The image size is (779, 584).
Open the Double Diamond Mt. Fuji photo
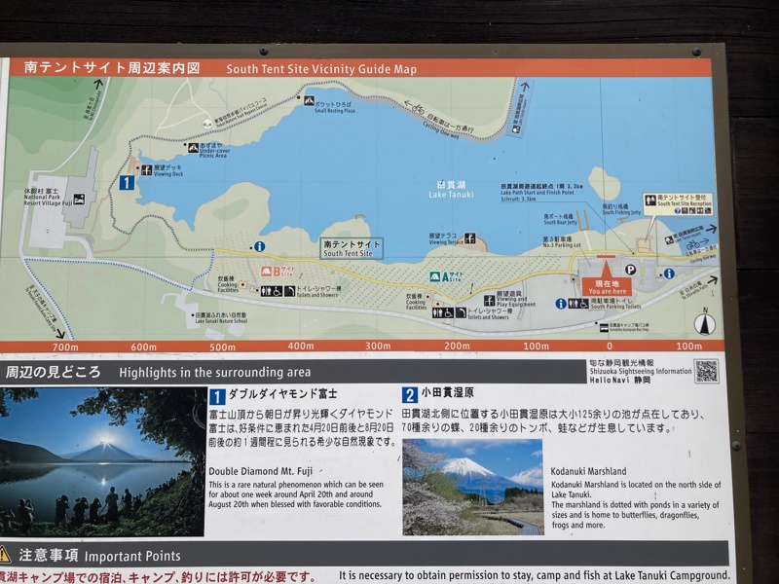(102, 462)
